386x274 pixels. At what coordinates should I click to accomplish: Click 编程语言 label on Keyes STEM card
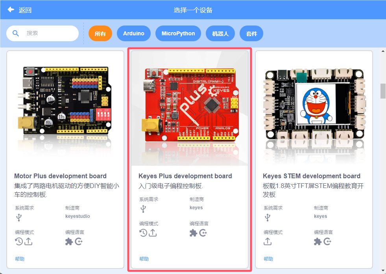[x=323, y=232]
